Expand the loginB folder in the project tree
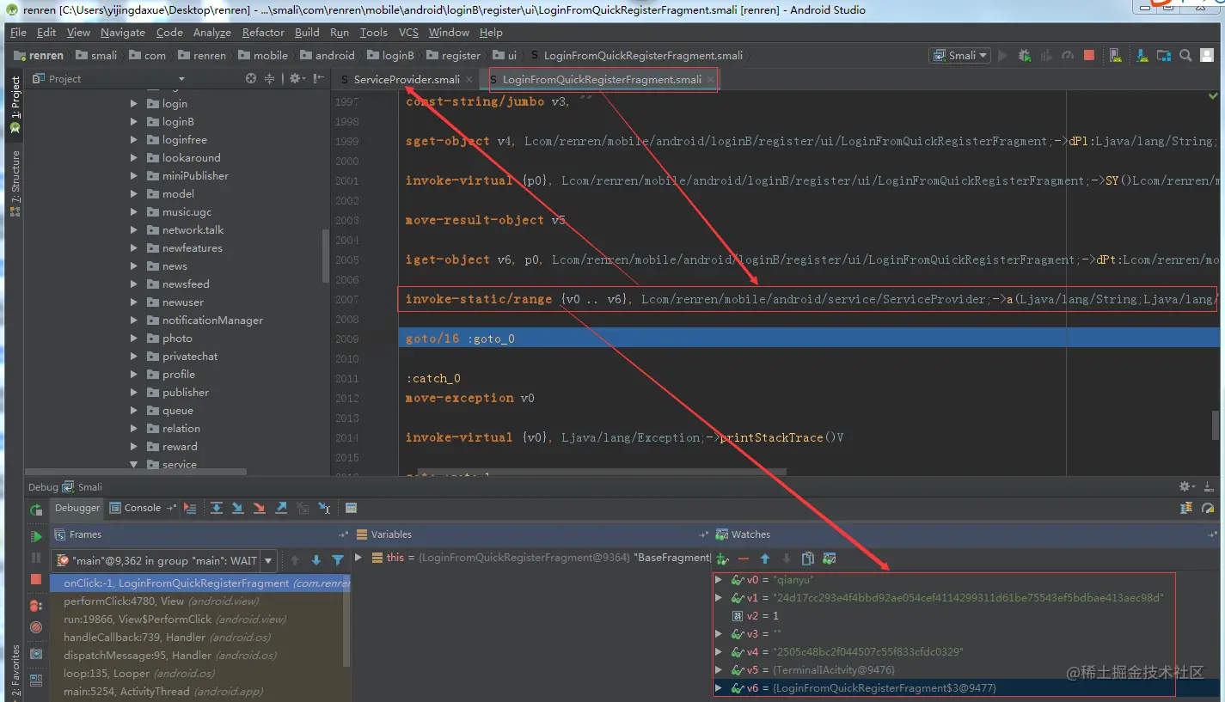Screen dimensions: 1225x702 (134, 121)
